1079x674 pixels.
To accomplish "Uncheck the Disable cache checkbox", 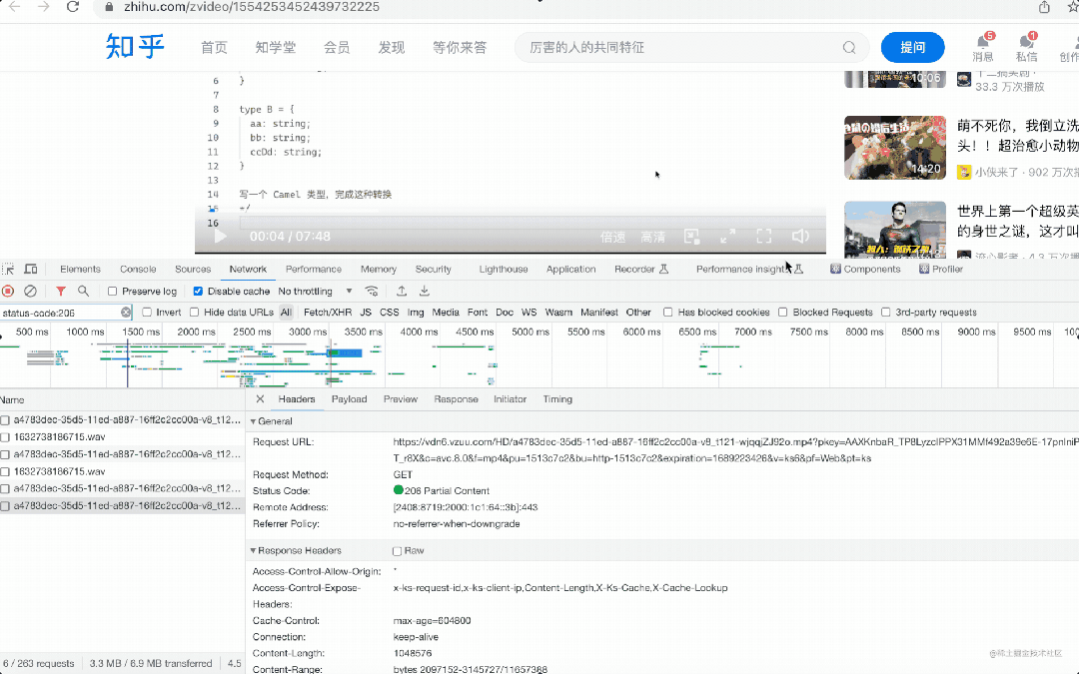I will coord(198,291).
